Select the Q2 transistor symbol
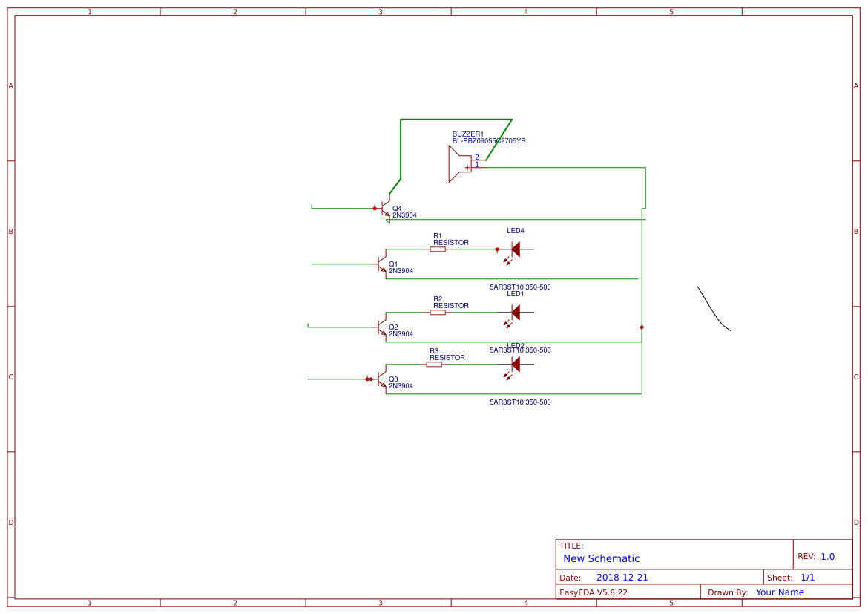 coord(381,327)
